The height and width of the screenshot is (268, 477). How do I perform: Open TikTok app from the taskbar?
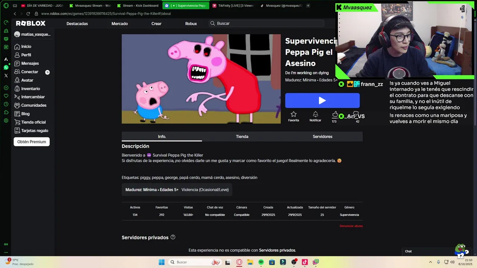(305, 262)
